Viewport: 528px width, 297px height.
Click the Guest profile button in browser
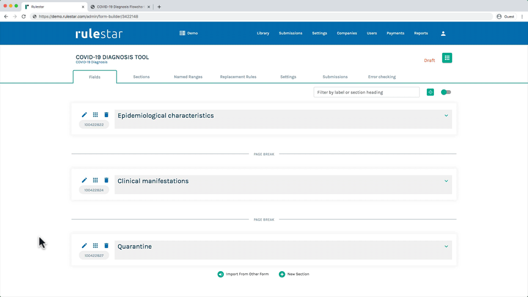pos(505,16)
